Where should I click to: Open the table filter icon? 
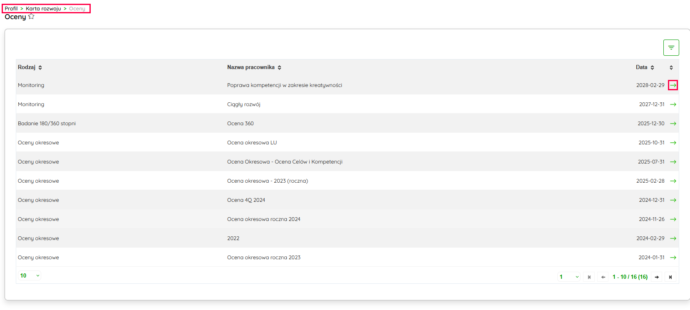pos(671,48)
